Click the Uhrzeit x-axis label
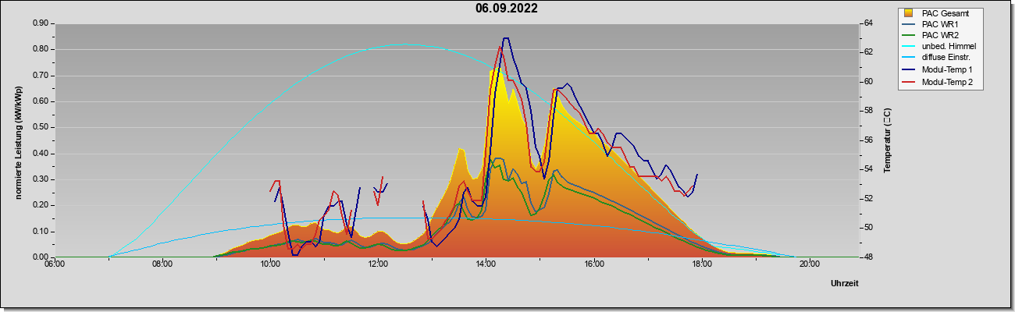The height and width of the screenshot is (312, 1015). point(844,283)
